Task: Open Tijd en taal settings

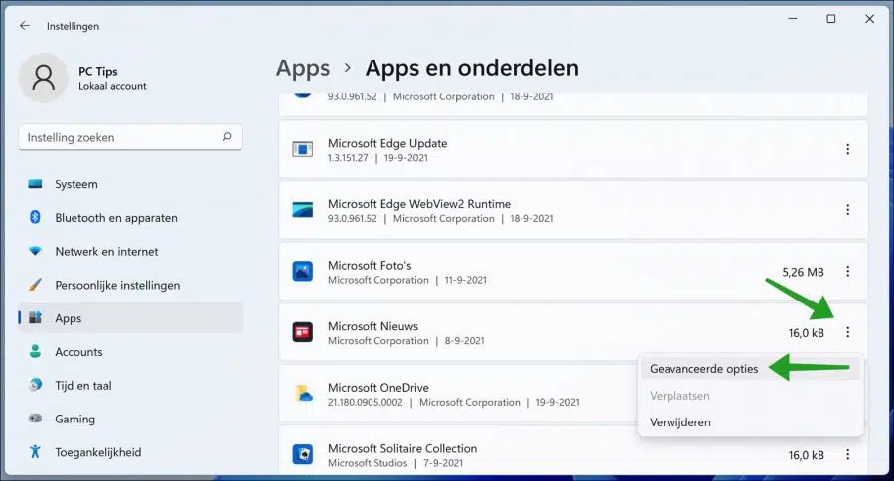Action: click(x=131, y=386)
